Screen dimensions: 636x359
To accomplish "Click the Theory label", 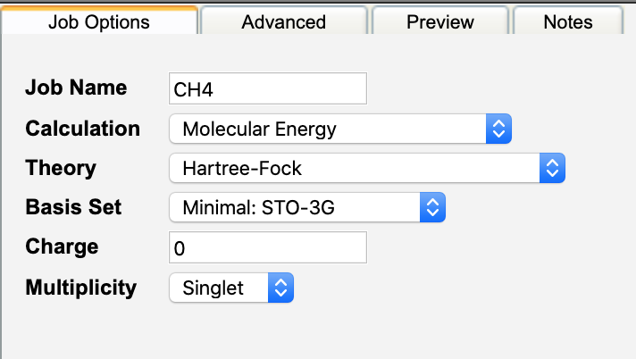I will pos(61,167).
